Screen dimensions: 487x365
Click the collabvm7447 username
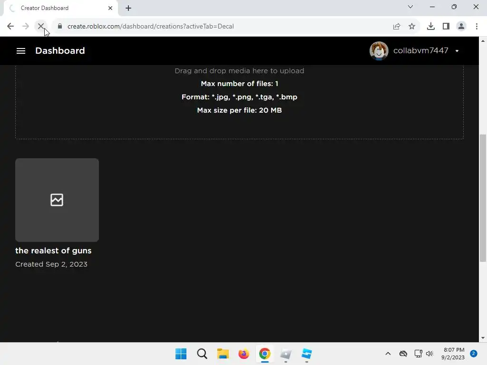point(420,50)
